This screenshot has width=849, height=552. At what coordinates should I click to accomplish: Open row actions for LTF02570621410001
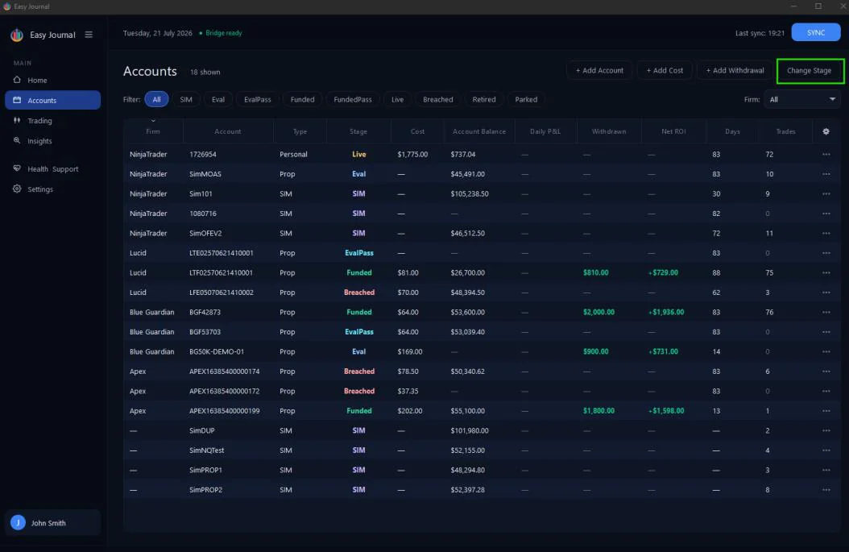pos(826,273)
